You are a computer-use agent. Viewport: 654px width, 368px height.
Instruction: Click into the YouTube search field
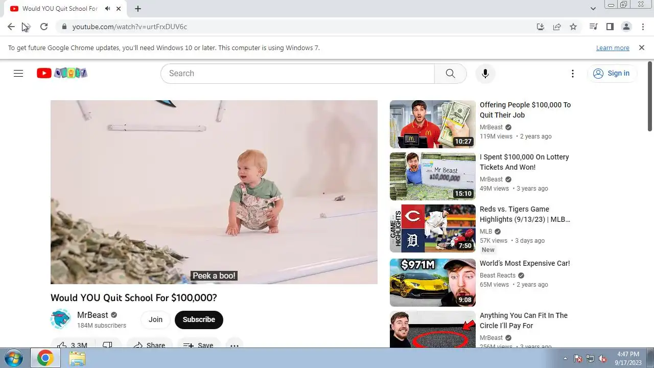click(297, 73)
